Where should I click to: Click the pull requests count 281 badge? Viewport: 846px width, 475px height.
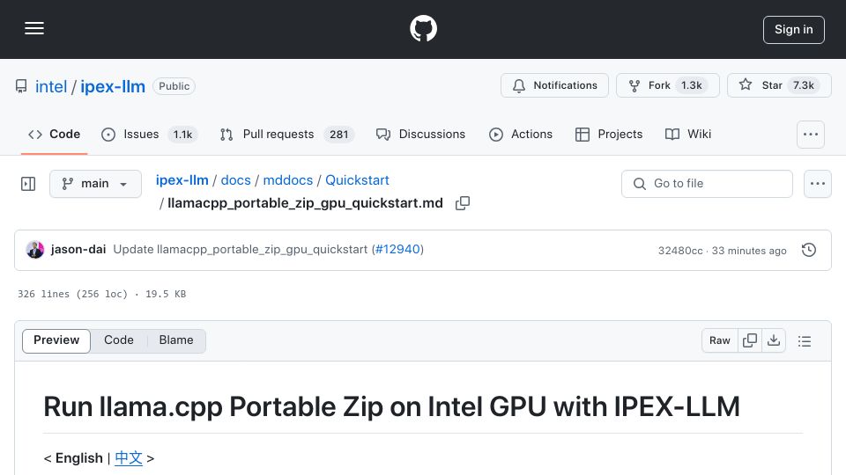pyautogui.click(x=338, y=135)
